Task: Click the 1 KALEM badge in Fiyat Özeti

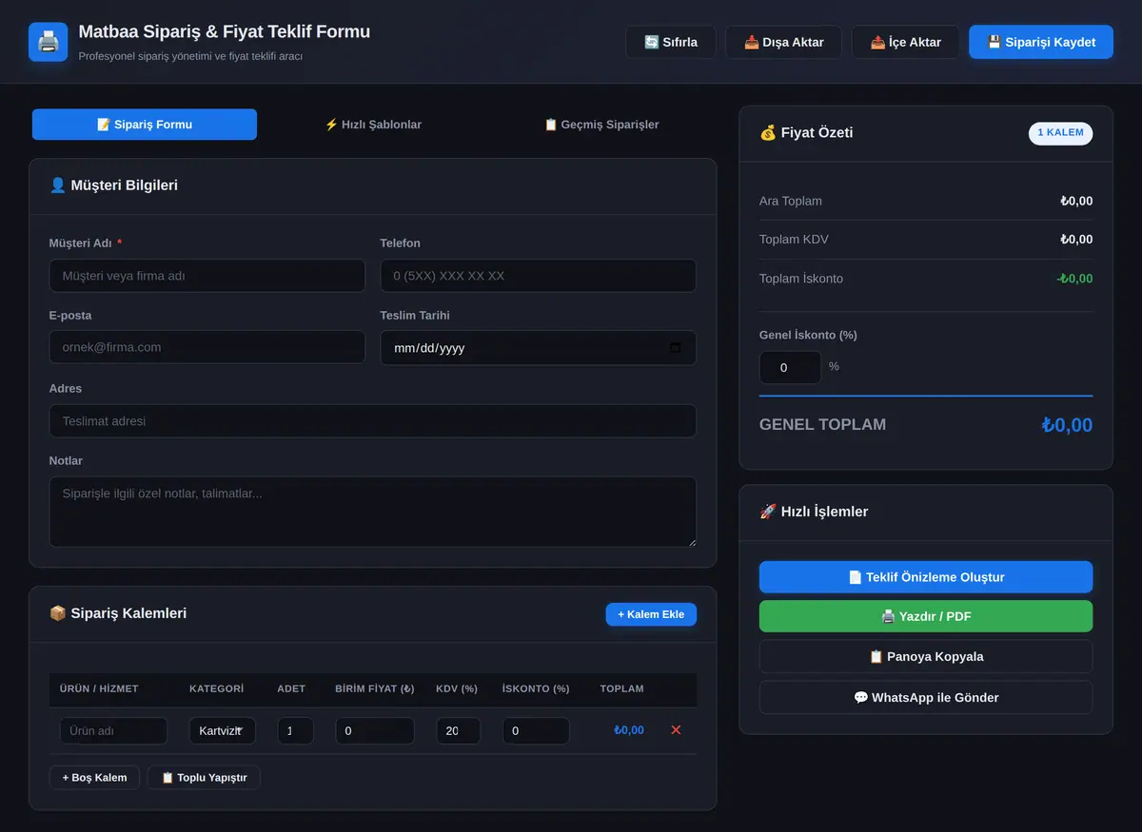Action: click(1060, 133)
